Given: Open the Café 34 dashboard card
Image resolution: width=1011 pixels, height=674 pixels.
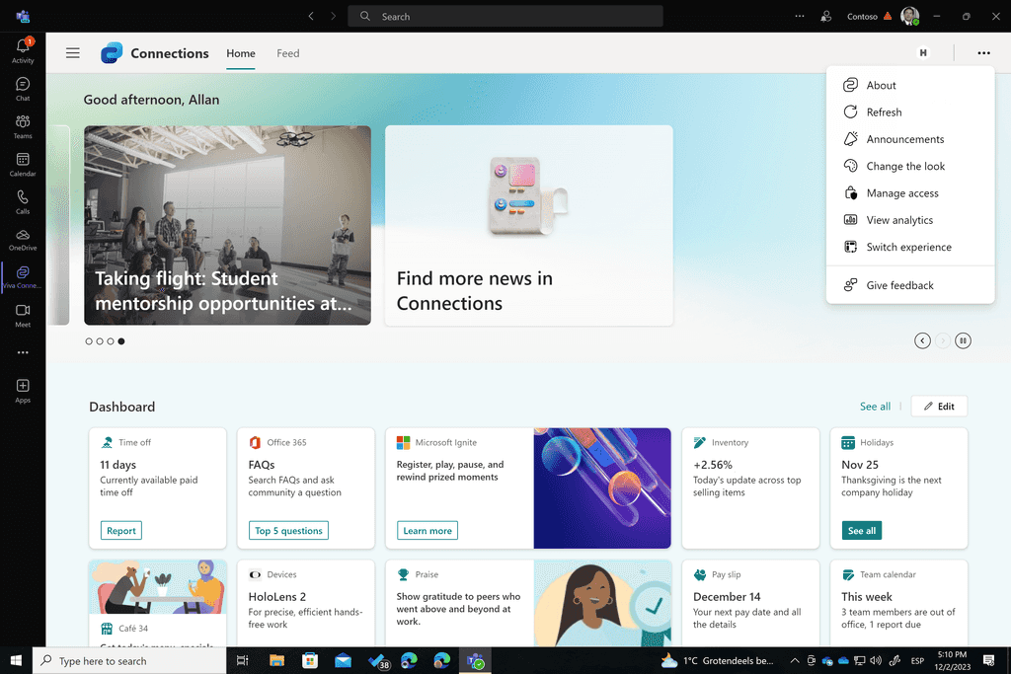Looking at the screenshot, I should [x=157, y=603].
